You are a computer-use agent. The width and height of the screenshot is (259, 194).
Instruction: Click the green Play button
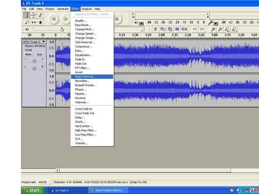click(x=66, y=19)
